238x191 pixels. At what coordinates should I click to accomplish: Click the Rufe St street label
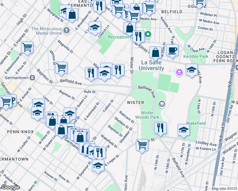(x=90, y=92)
